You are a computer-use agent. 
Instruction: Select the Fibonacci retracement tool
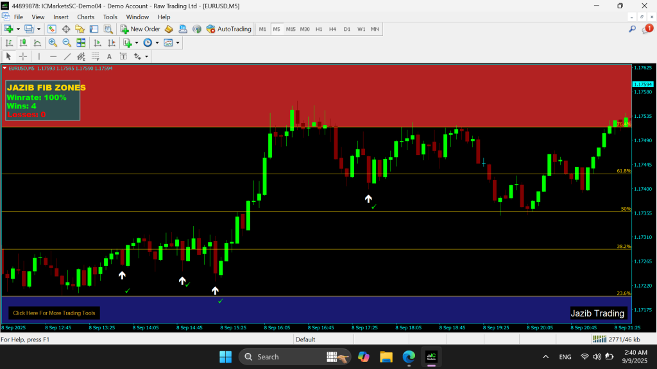[x=95, y=56]
